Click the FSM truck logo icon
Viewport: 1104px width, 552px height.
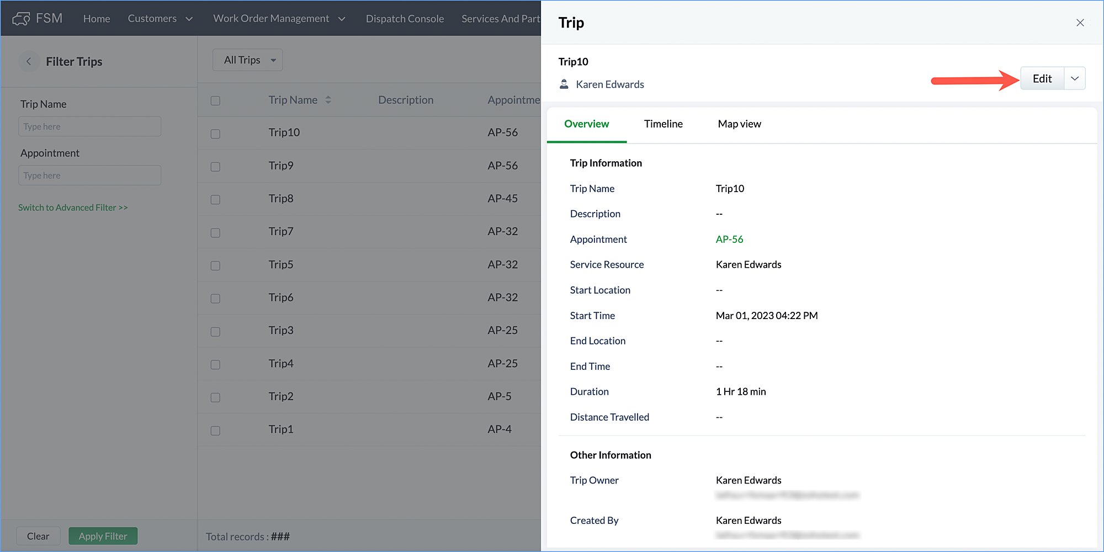pyautogui.click(x=21, y=19)
